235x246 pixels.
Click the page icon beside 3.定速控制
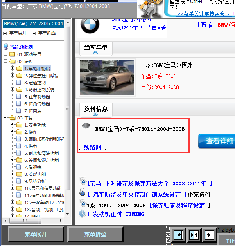click(x=19, y=82)
